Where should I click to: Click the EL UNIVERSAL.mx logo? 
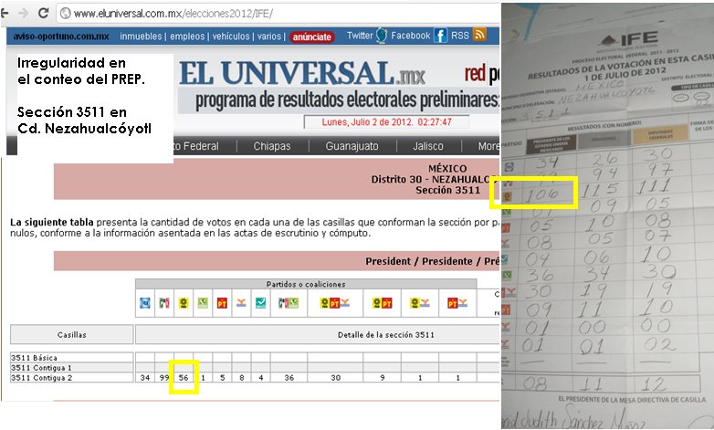[302, 73]
